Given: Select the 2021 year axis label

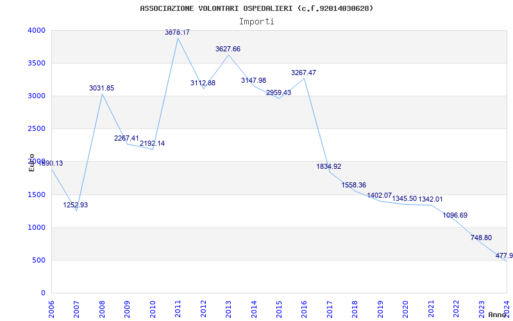Looking at the screenshot, I should [x=431, y=308].
